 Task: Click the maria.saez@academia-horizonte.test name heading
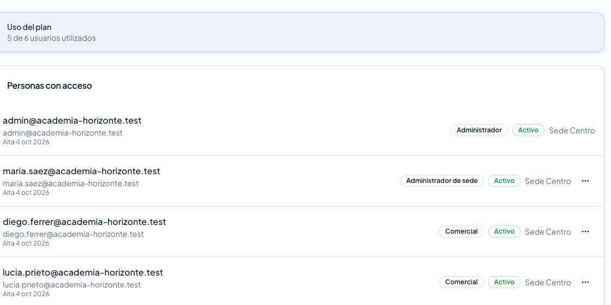click(81, 171)
